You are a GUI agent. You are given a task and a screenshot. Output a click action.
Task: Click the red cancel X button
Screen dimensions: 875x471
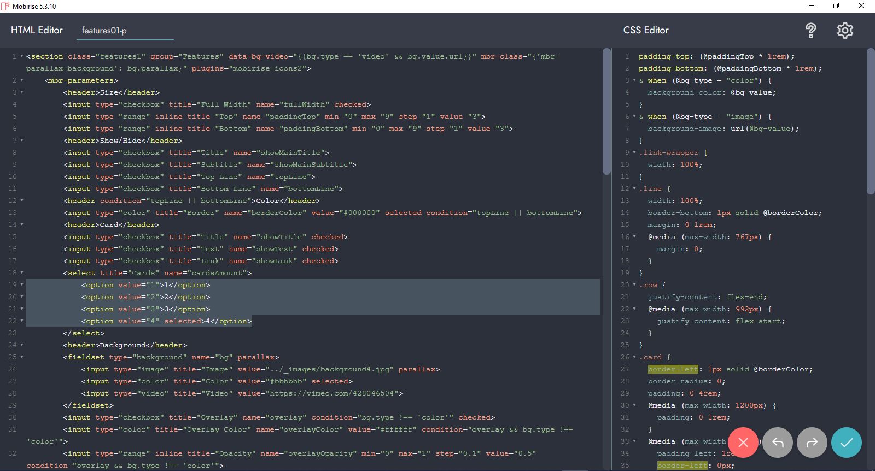[x=743, y=443]
